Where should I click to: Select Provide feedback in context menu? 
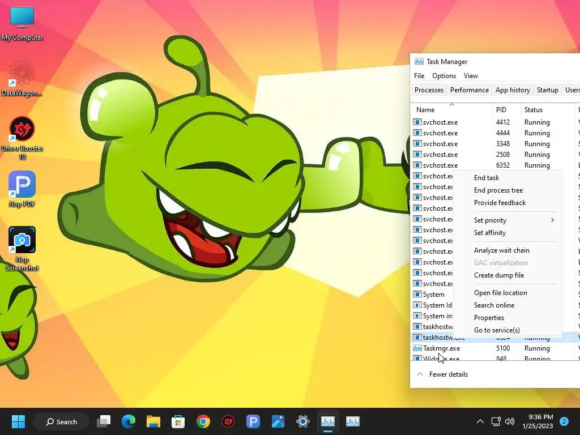point(507,203)
